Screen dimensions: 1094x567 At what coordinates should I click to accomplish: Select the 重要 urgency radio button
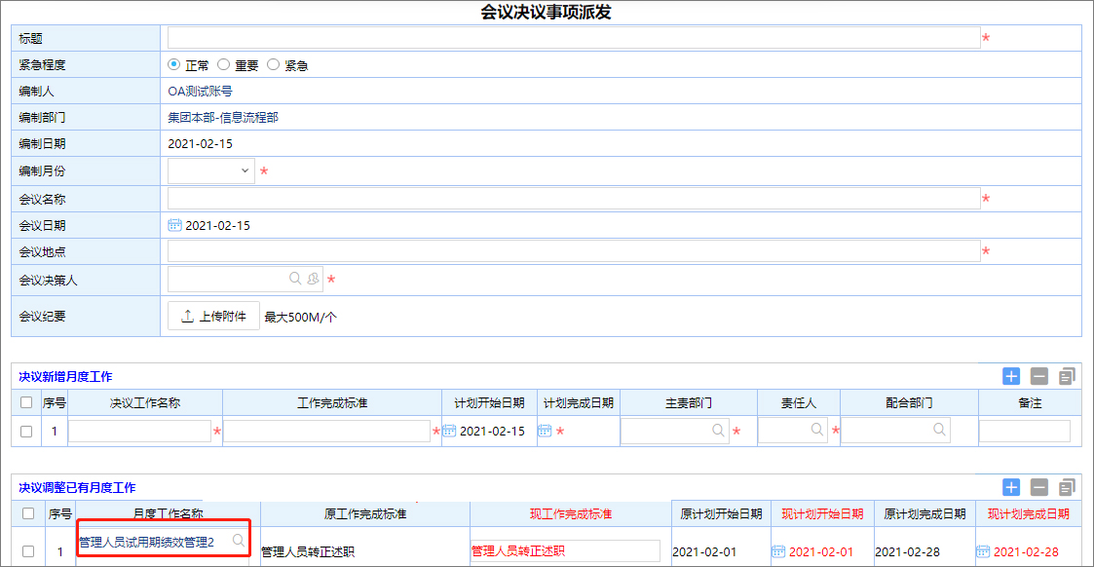(x=223, y=64)
